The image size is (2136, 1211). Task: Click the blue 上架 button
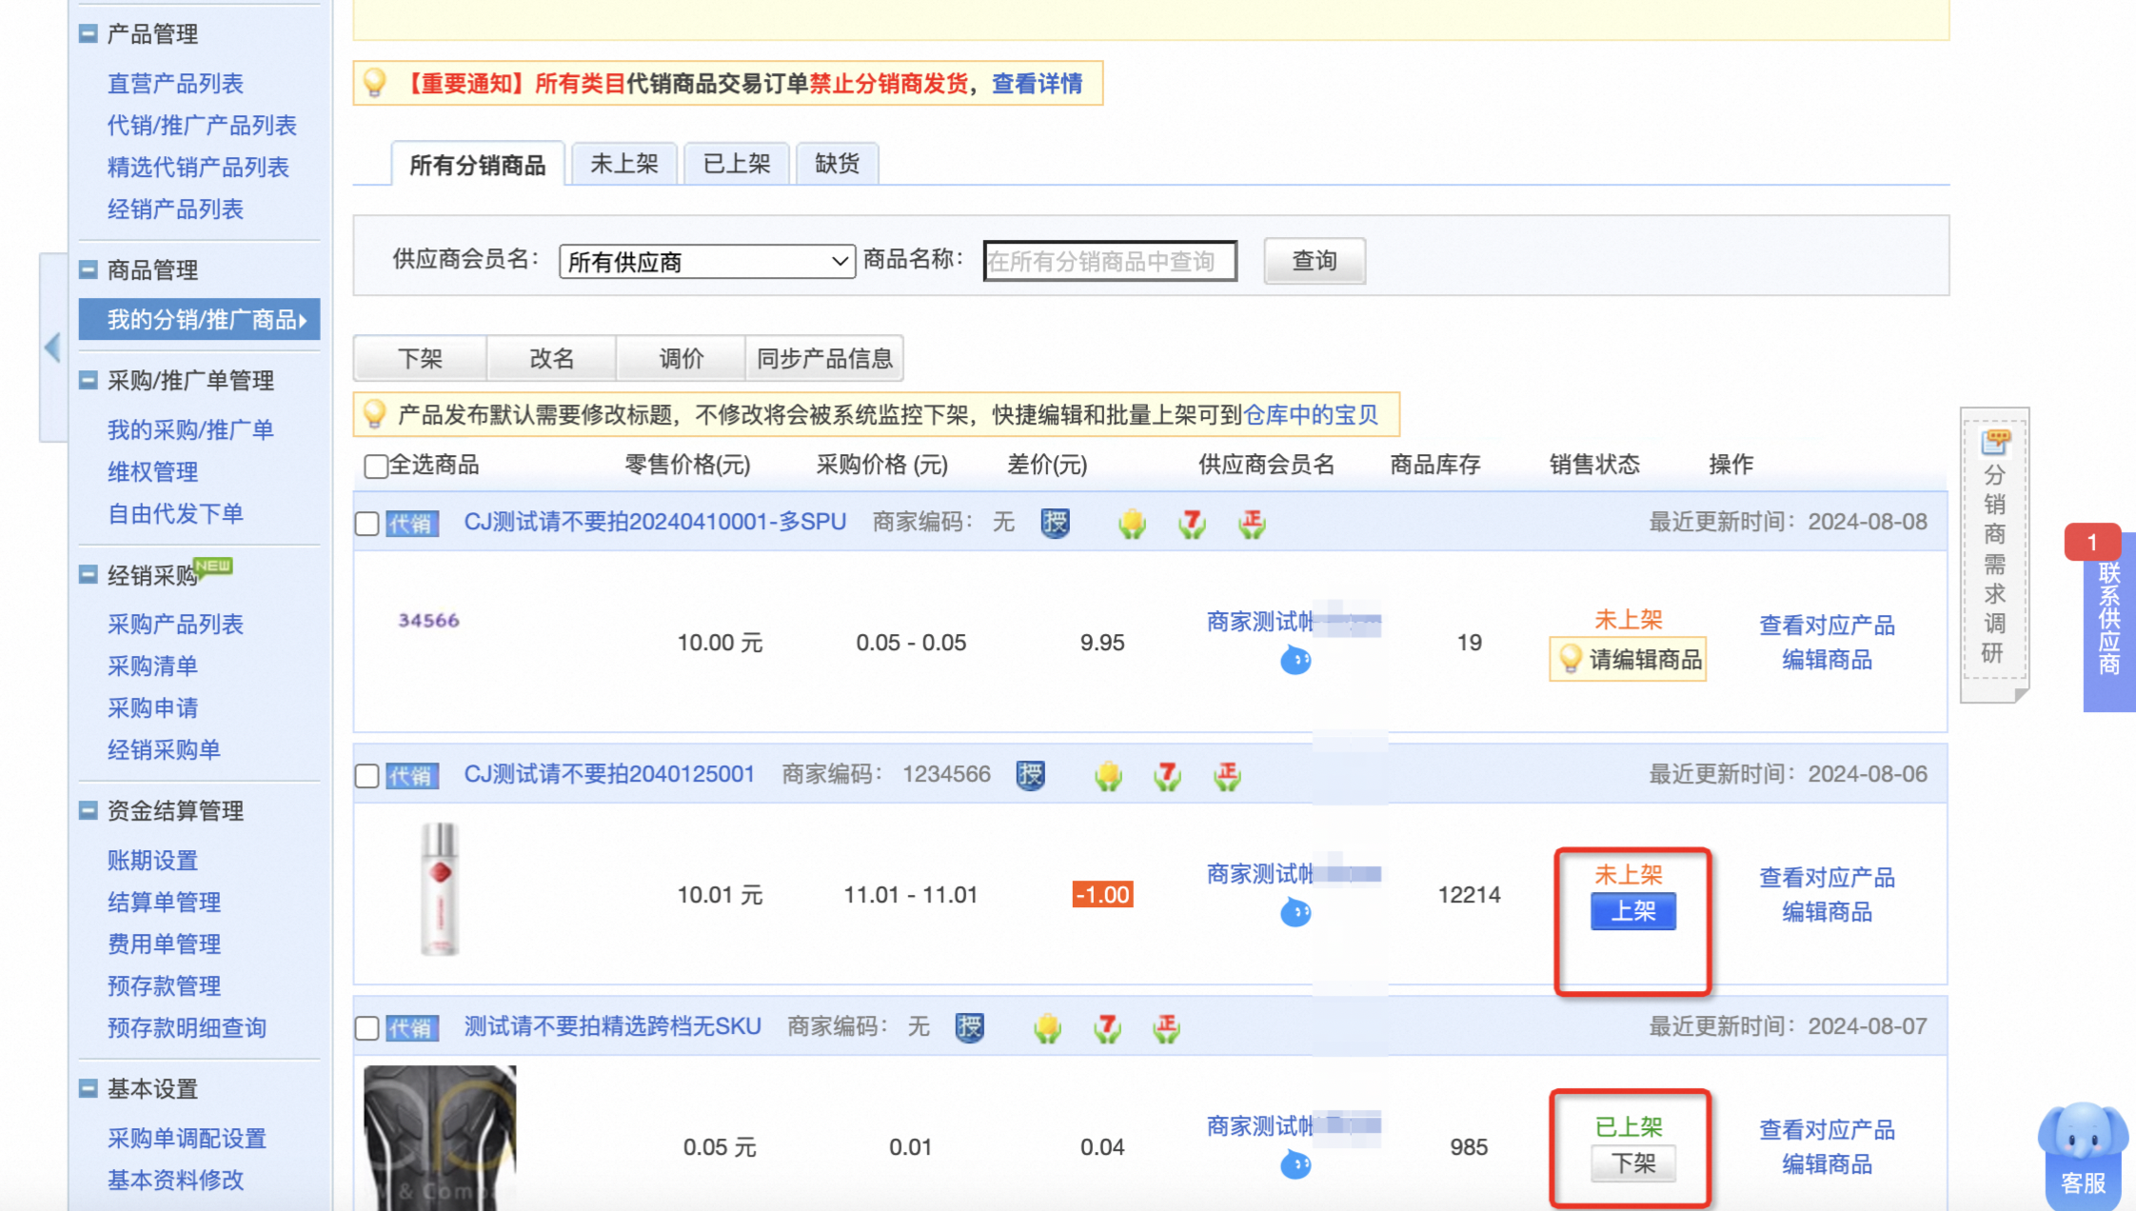click(1633, 911)
